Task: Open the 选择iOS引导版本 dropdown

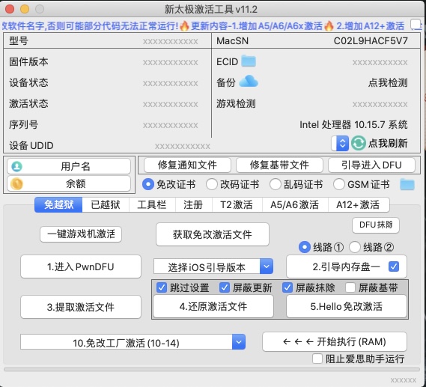Action: click(267, 266)
